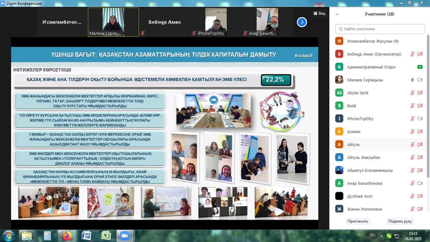Collapse the Участники panel using header chevron

(x=337, y=14)
